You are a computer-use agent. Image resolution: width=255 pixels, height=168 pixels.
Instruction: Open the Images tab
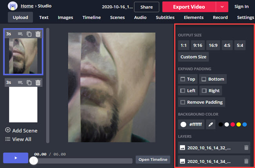pyautogui.click(x=66, y=18)
